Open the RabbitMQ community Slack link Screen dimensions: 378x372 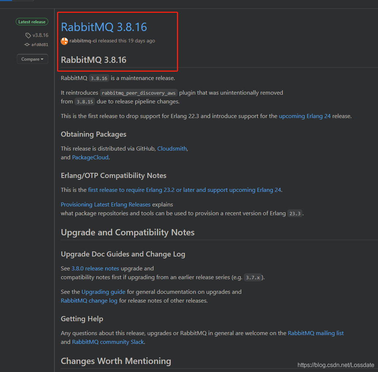click(x=108, y=342)
